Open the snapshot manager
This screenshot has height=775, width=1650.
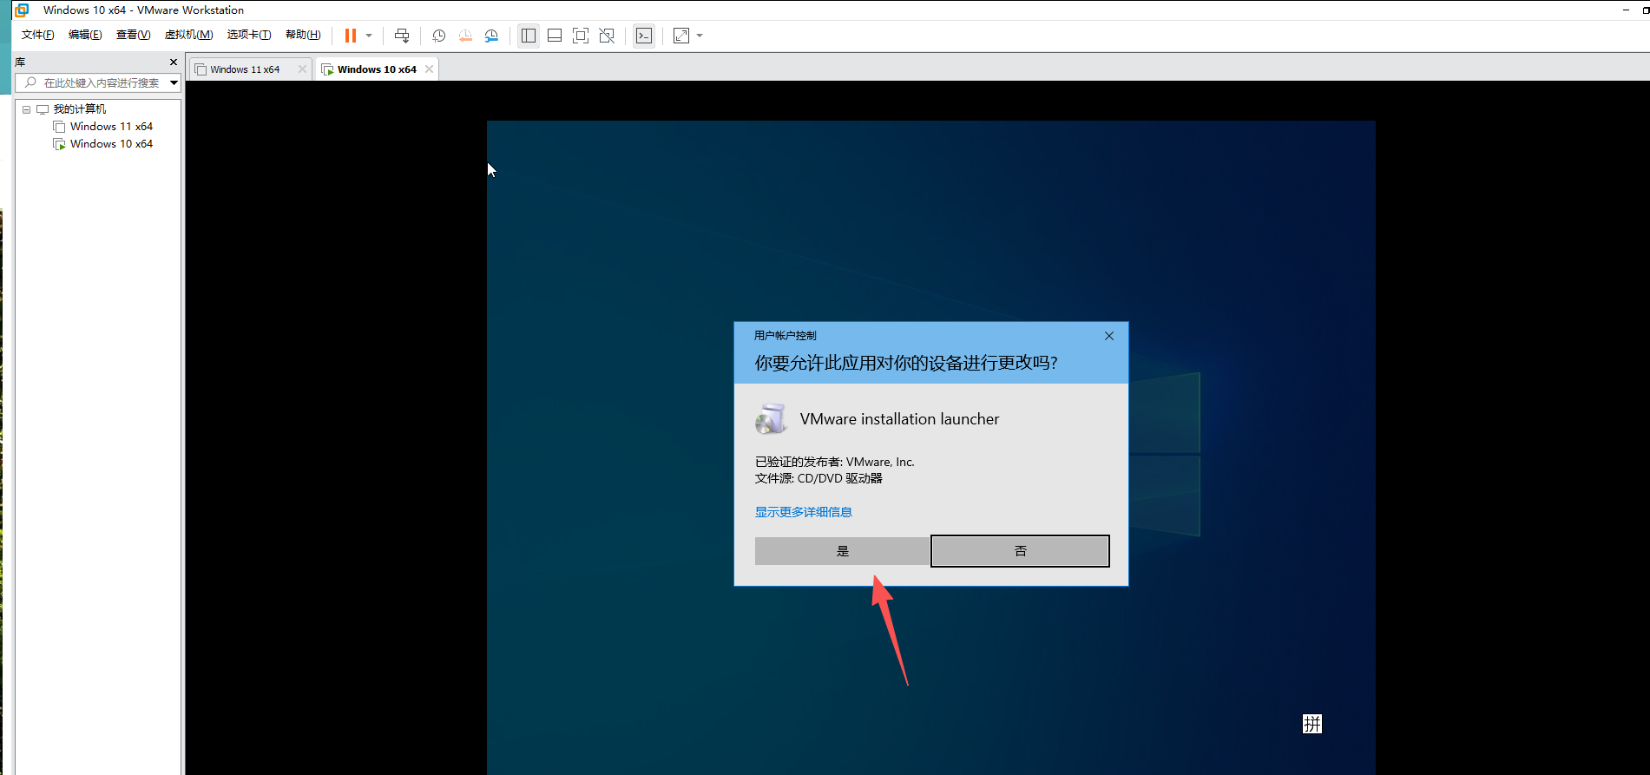tap(491, 36)
